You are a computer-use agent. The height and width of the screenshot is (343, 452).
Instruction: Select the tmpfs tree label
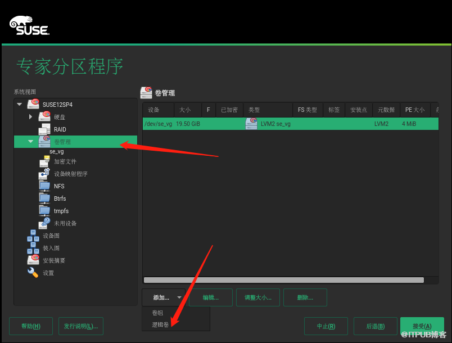61,211
